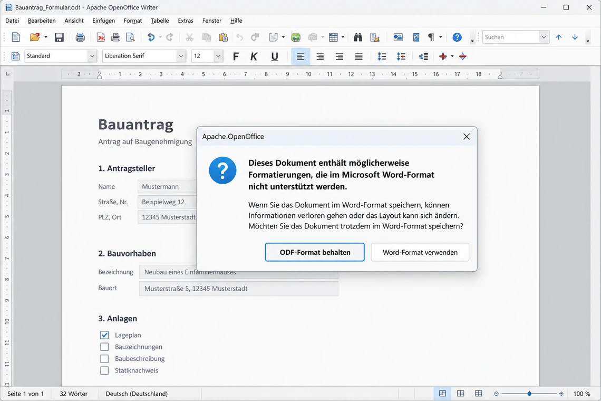Viewport: 601px width, 401px height.
Task: Uncheck the Lageplan checkbox
Action: tap(104, 335)
